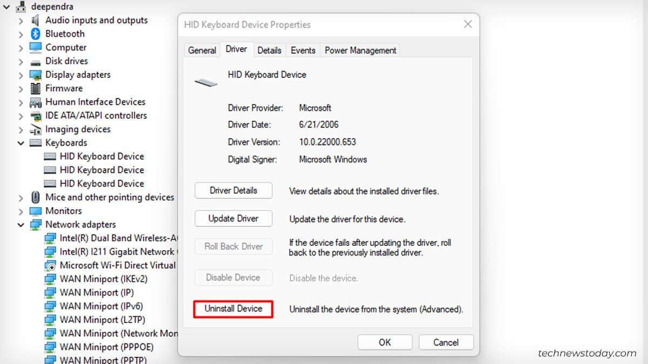The height and width of the screenshot is (364, 648).
Task: Open the Power Management tab
Action: tap(359, 50)
